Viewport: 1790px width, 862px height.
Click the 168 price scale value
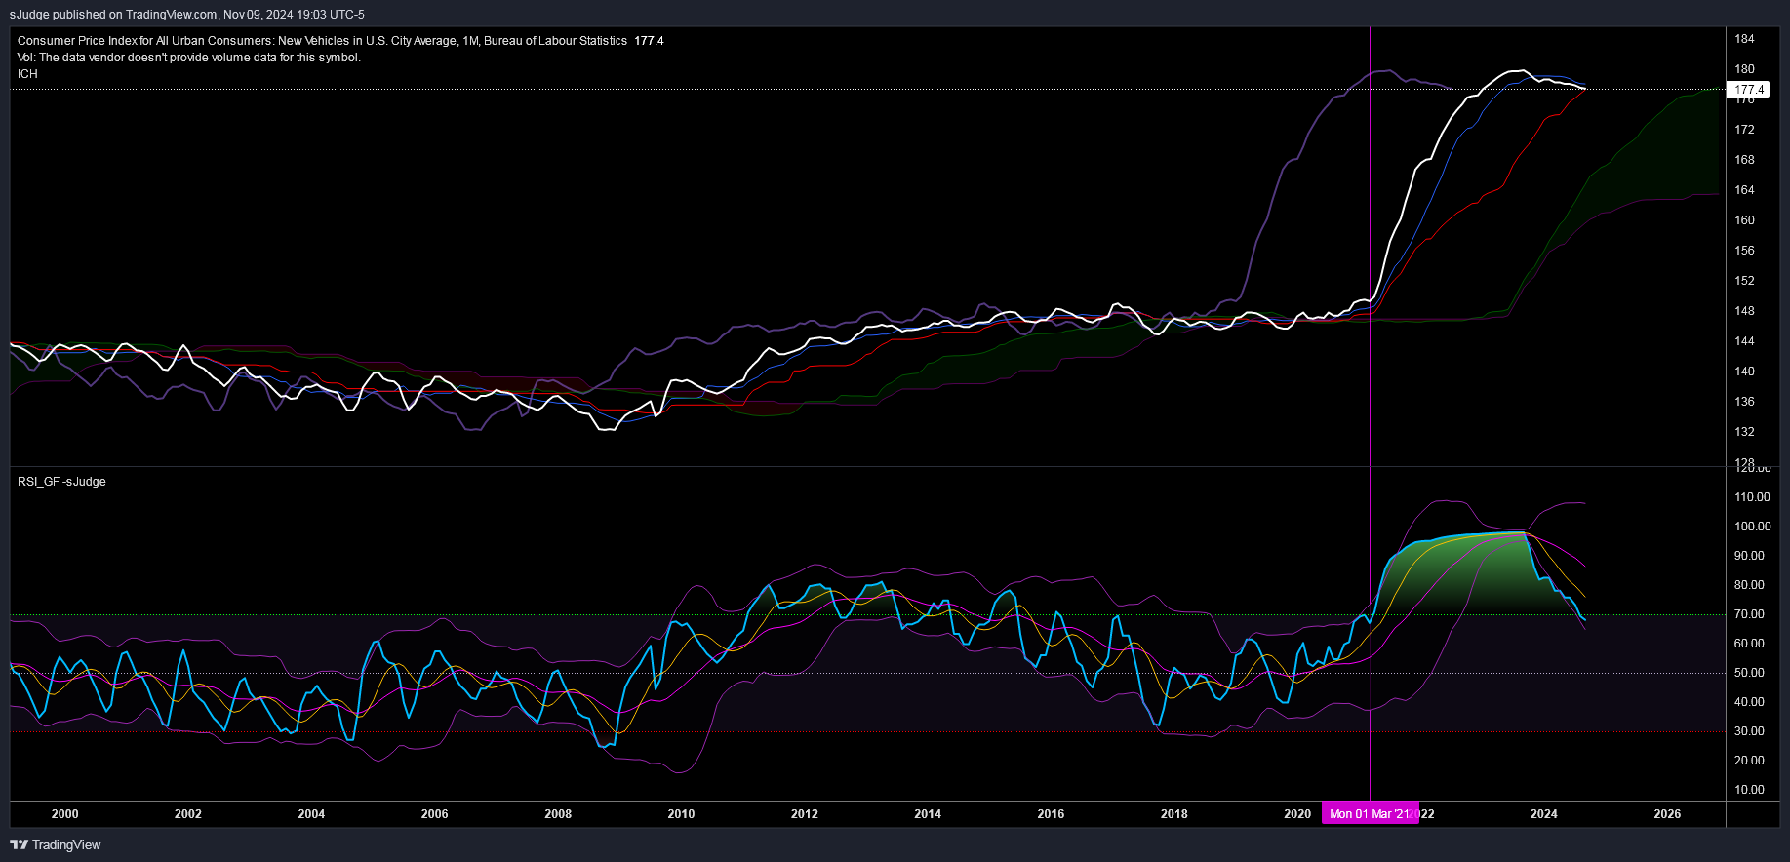click(x=1744, y=160)
